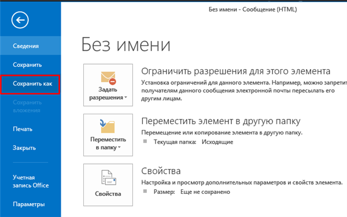Click the Размер bullet square
Screen dimensions: 347x217
point(145,191)
